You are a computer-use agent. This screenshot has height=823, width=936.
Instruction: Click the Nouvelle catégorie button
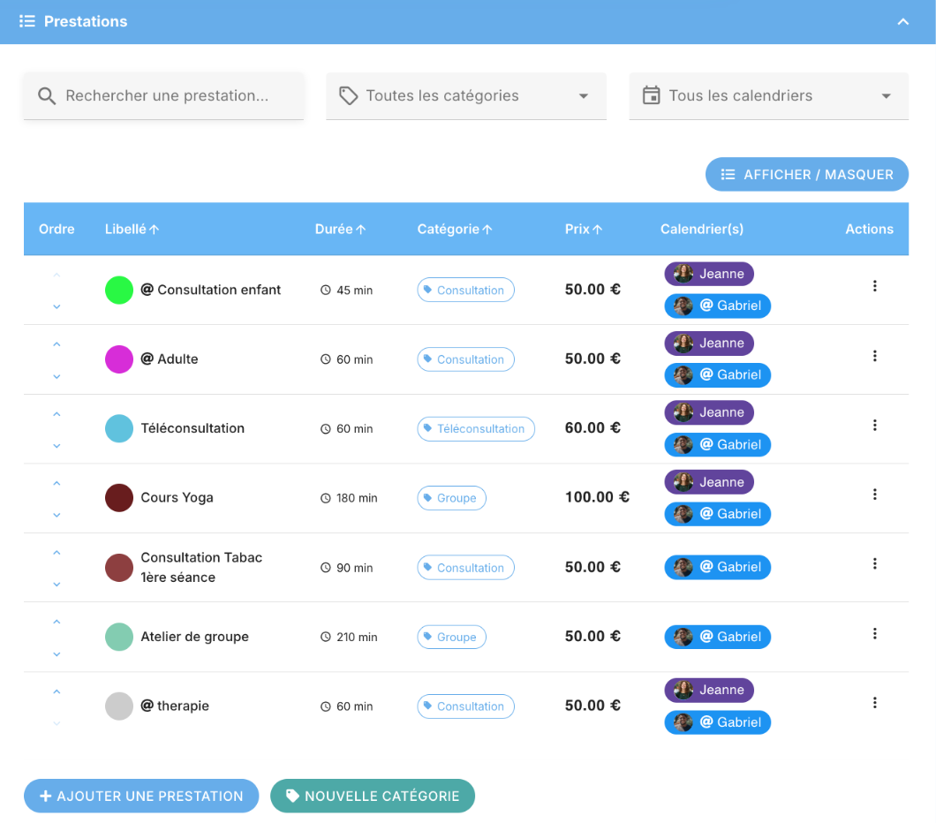pos(372,796)
